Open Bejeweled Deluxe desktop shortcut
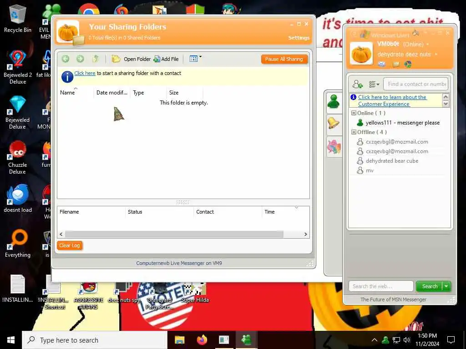Image resolution: width=466 pixels, height=349 pixels. pos(18,112)
